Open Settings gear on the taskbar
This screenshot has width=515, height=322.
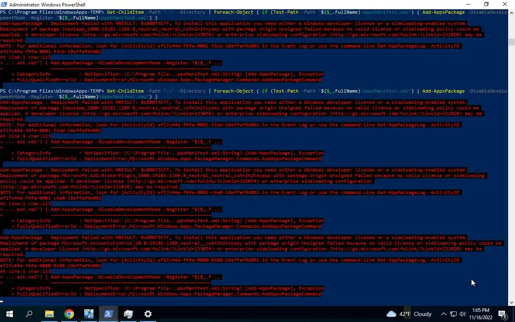tap(148, 314)
